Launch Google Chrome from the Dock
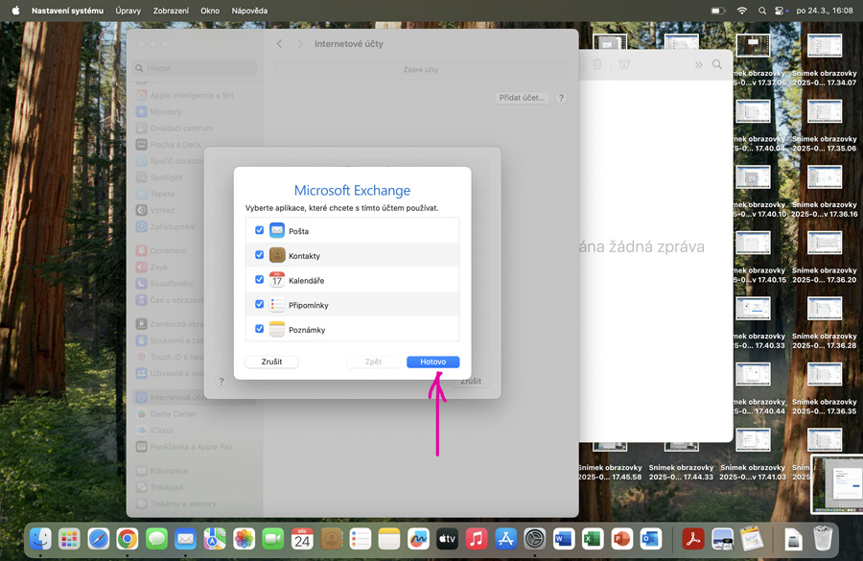The width and height of the screenshot is (863, 561). point(128,539)
